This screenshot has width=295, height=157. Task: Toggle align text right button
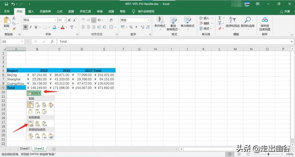[93, 27]
